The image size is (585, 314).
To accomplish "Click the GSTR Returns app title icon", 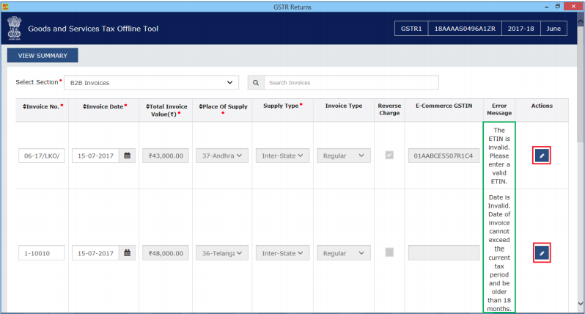I will click(x=5, y=7).
